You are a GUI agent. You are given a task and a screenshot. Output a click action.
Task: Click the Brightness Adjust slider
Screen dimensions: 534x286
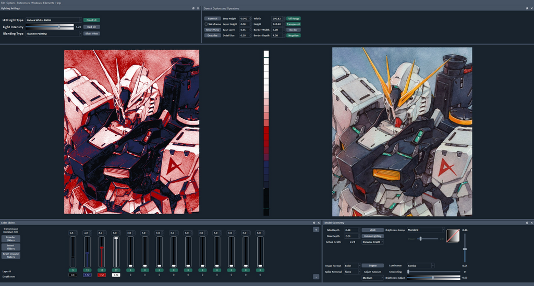pos(434,278)
